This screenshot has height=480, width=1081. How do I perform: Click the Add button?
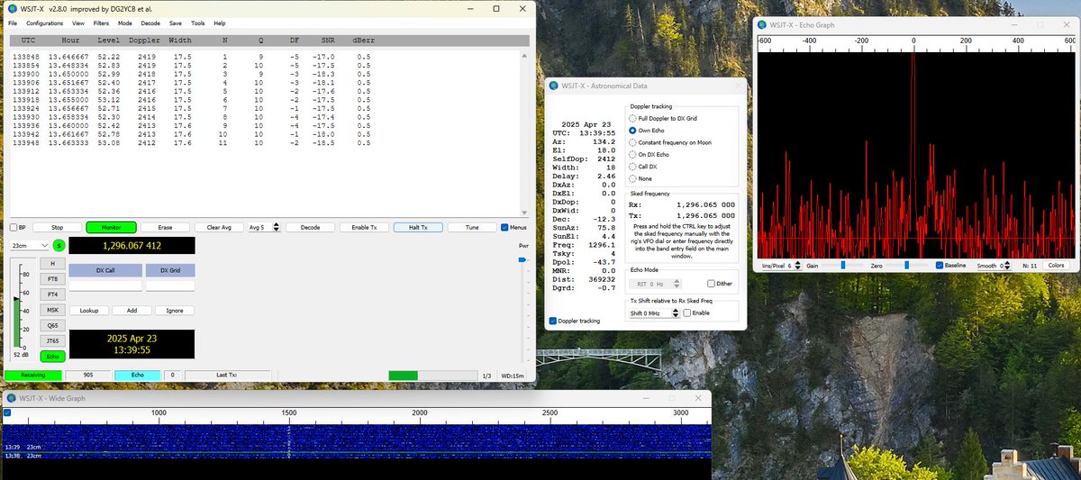click(132, 310)
